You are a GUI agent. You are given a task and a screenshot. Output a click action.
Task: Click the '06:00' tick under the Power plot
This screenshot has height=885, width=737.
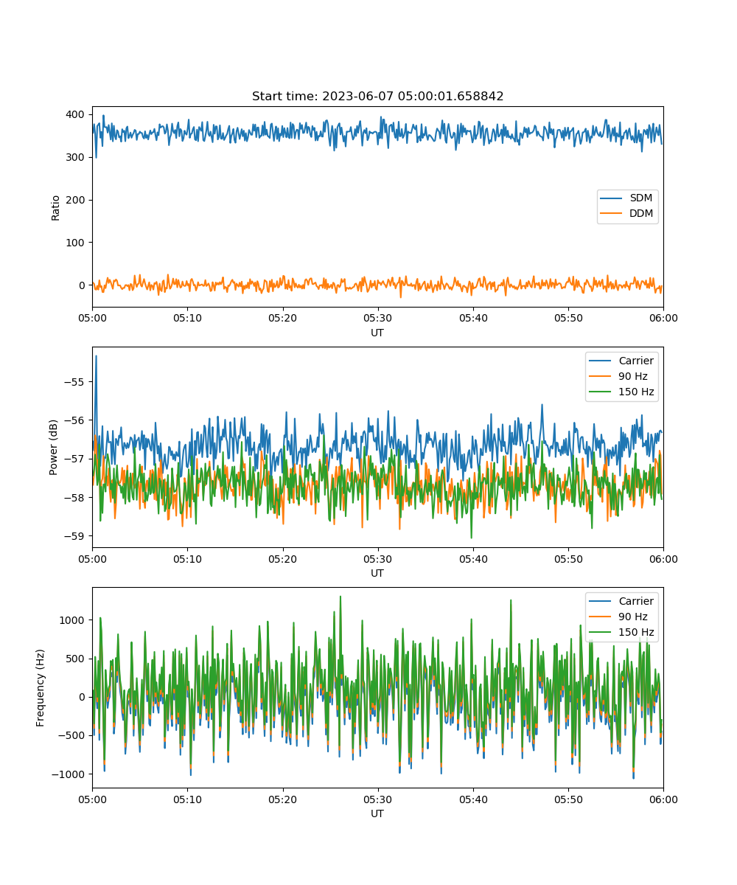pos(663,558)
